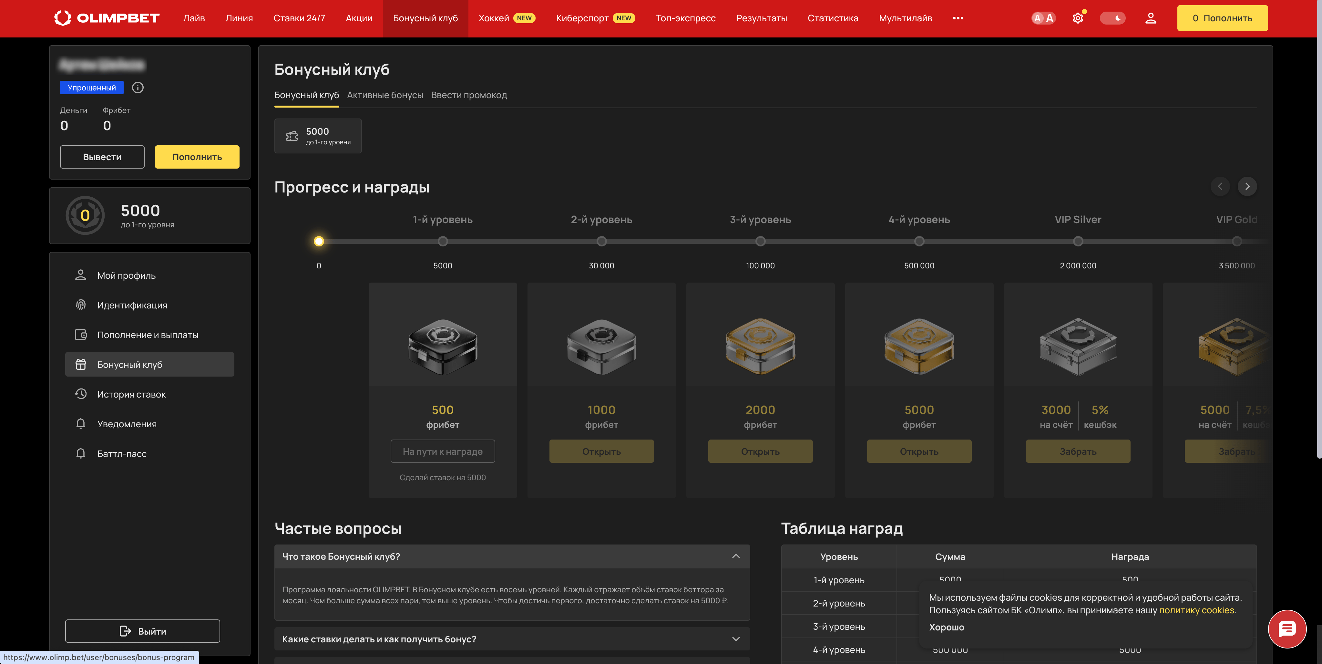Image resolution: width=1322 pixels, height=664 pixels.
Task: Open the more options menu with three dots
Action: tap(958, 17)
